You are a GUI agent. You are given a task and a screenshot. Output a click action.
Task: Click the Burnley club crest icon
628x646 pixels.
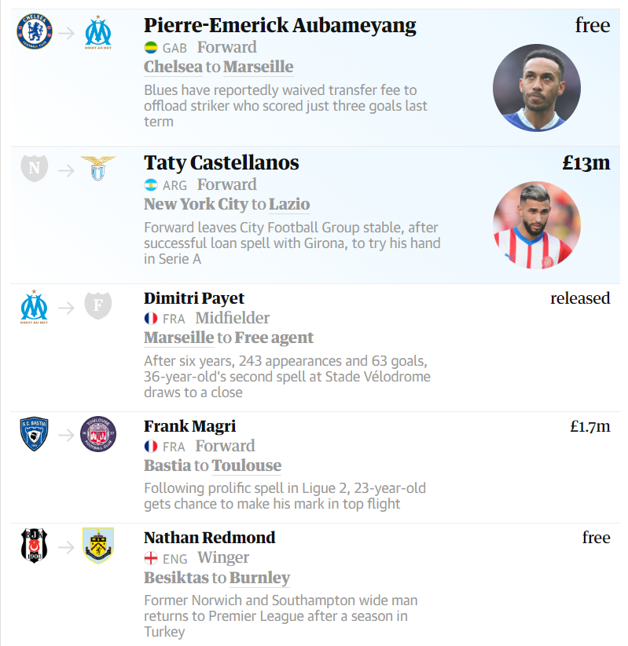pyautogui.click(x=98, y=546)
